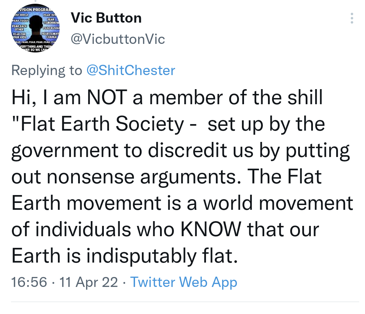Click the @VicbuttonVic handle
The height and width of the screenshot is (314, 365).
[x=118, y=39]
